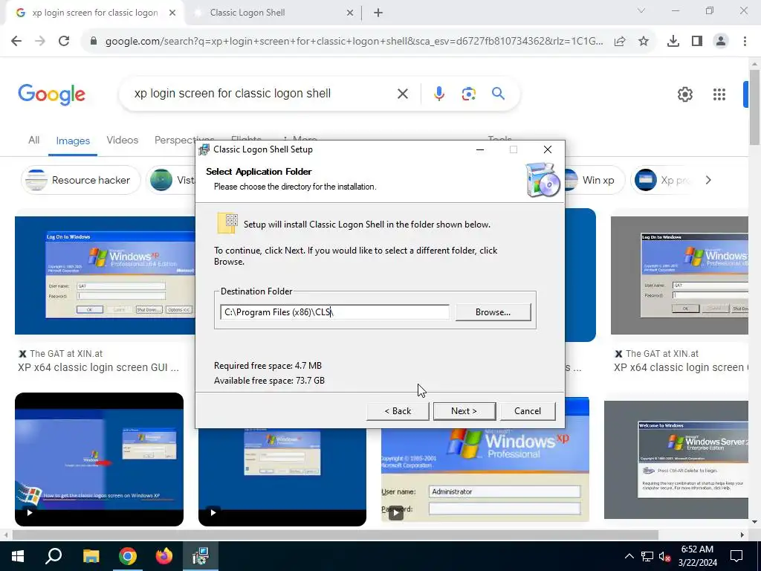Select the Resource hacker filter chip
761x571 pixels.
80,180
